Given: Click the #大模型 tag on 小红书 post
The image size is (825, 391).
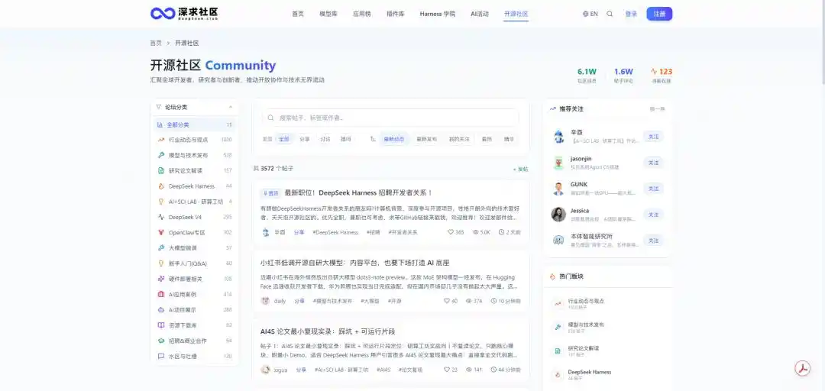Looking at the screenshot, I should point(370,301).
